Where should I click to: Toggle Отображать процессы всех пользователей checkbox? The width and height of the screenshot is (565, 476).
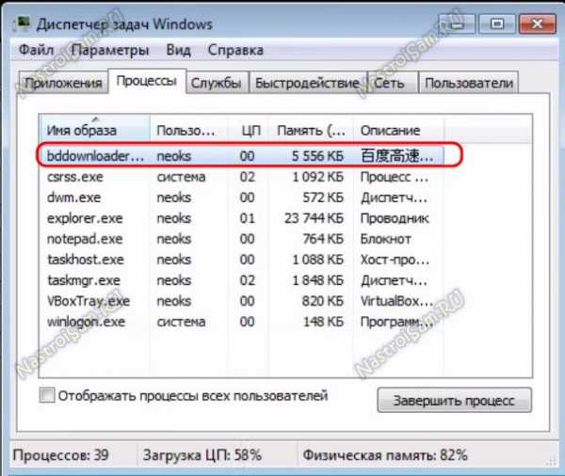point(47,395)
